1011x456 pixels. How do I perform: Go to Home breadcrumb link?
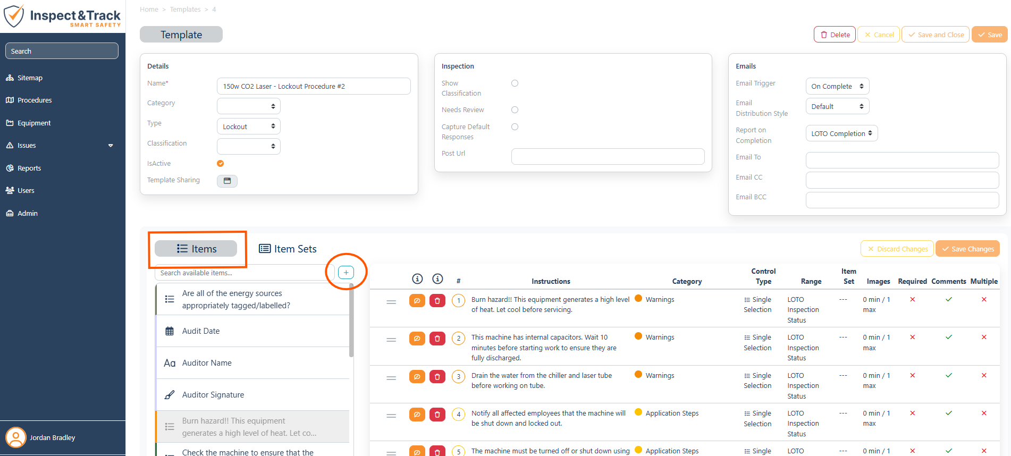click(149, 10)
